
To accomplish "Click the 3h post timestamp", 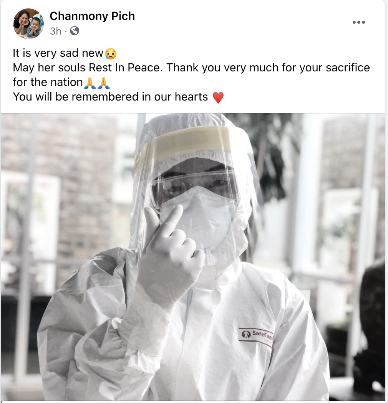I will 56,31.
